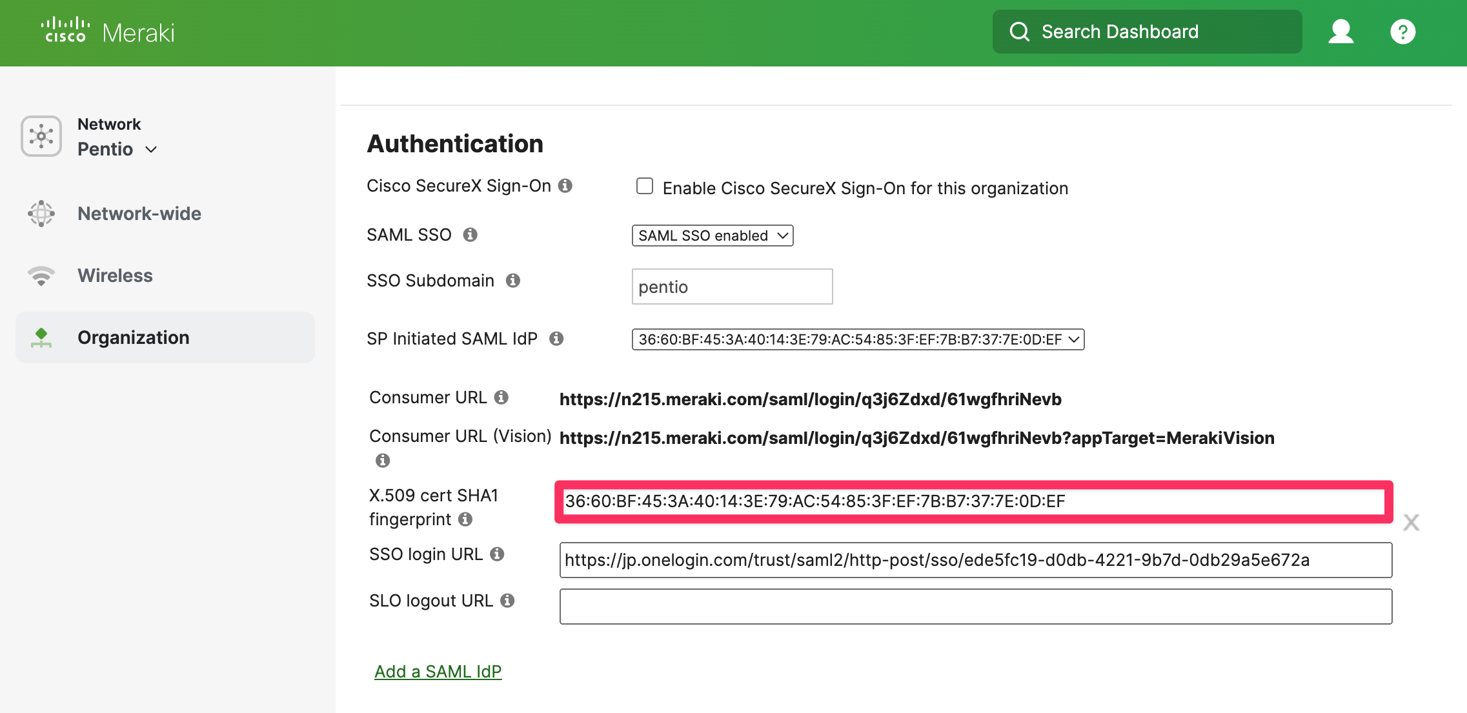Open the SP Initiated SAML IdP fingerprint dropdown
The height and width of the screenshot is (713, 1467).
click(x=858, y=339)
